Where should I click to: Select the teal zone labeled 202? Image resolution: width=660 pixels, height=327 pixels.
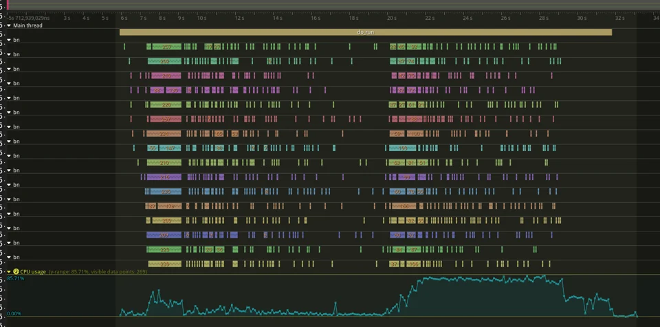click(x=164, y=61)
